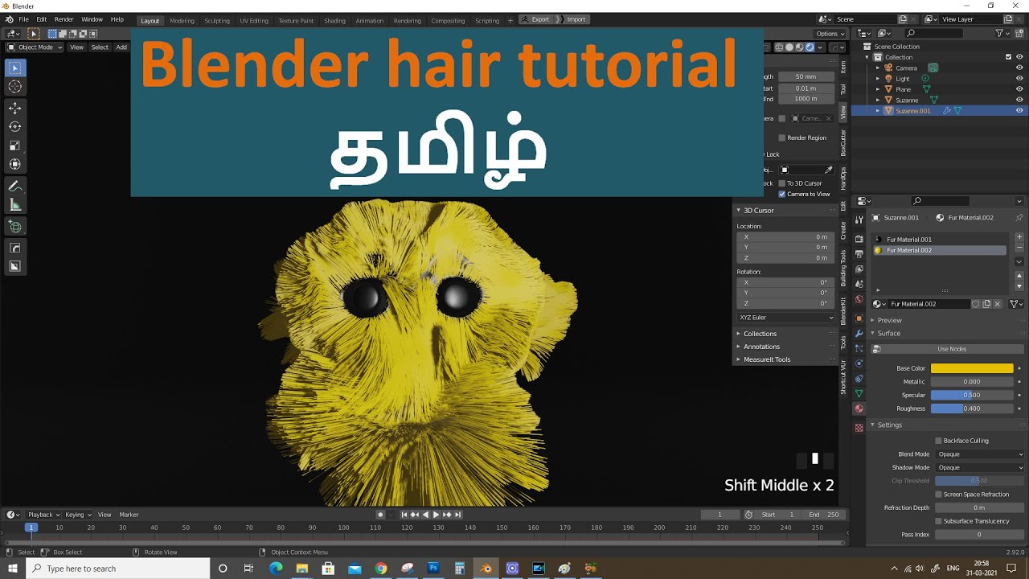Screen dimensions: 1029x579
Task: Select the Measure tool
Action: pos(15,205)
